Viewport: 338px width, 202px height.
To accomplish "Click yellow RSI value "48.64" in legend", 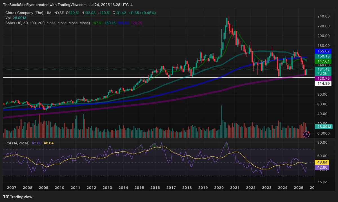I will [x=48, y=143].
